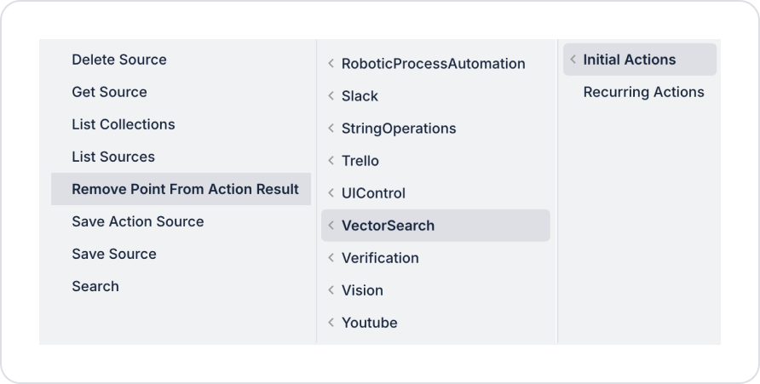
Task: Select Remove Point From Action Result
Action: (185, 189)
